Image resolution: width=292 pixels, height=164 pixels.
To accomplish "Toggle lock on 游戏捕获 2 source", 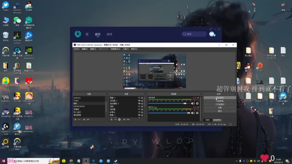I will pos(142,104).
